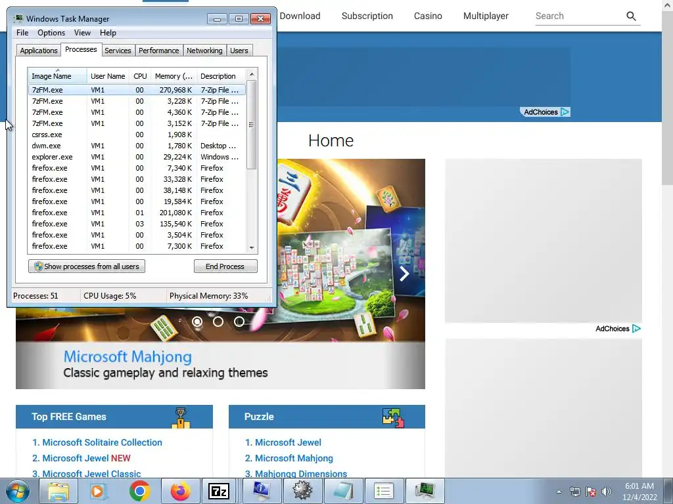Open the Options menu in Task Manager
Screen dimensions: 673x504
(x=51, y=33)
